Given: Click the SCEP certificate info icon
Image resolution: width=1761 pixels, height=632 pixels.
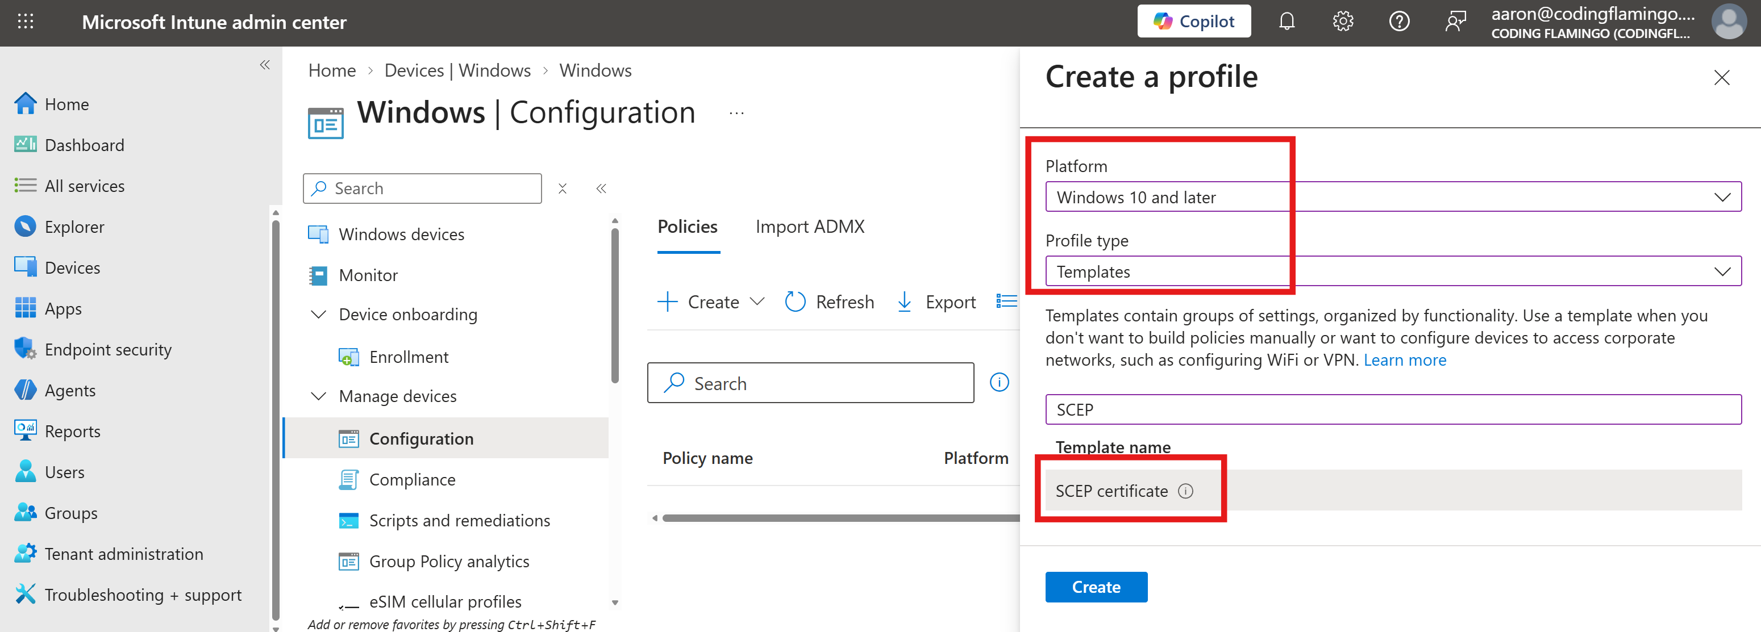Looking at the screenshot, I should coord(1185,491).
